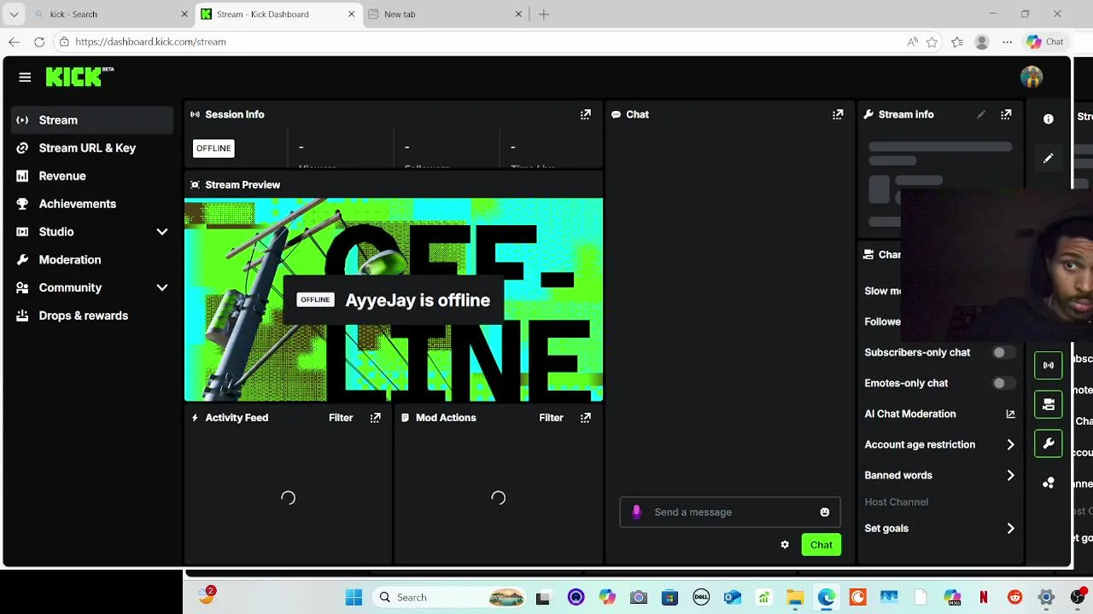The height and width of the screenshot is (614, 1093).
Task: Open the emoji picker in chat input
Action: (825, 513)
